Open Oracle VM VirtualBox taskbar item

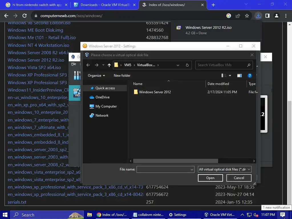(219, 215)
